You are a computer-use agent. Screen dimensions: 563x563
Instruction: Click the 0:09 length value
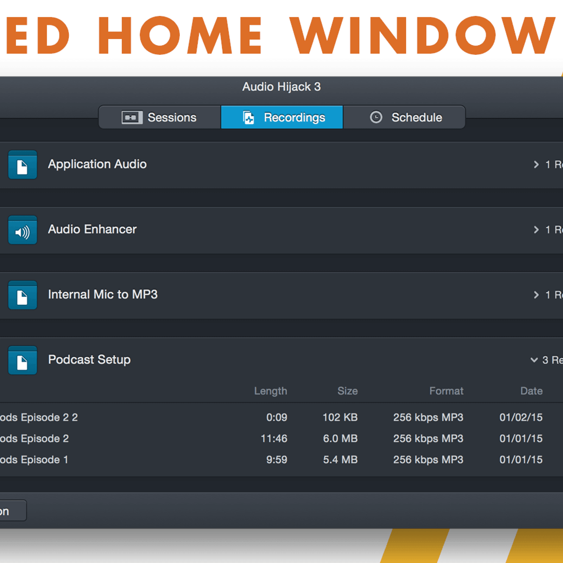pyautogui.click(x=277, y=417)
